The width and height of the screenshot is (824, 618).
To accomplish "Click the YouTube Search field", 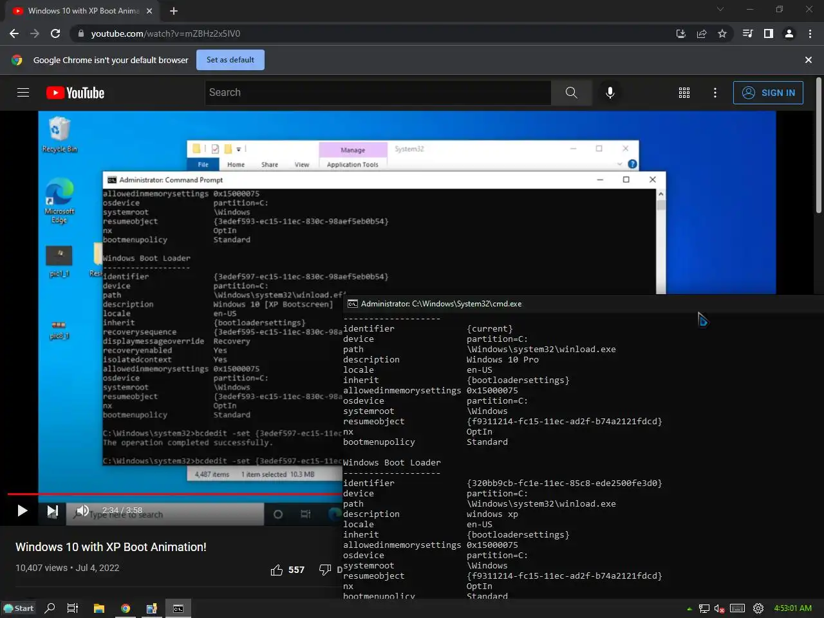I will point(378,93).
